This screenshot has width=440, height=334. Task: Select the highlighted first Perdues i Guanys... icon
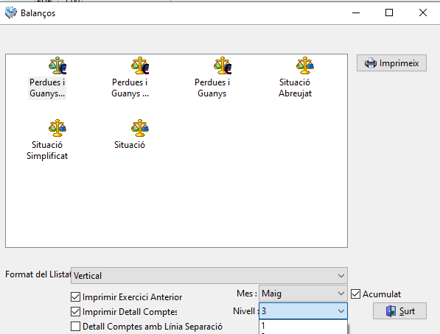coord(57,65)
